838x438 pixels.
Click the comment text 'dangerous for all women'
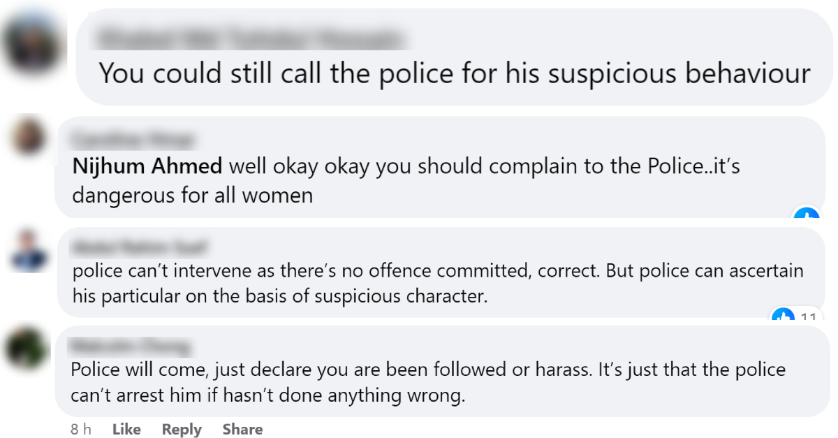(192, 195)
